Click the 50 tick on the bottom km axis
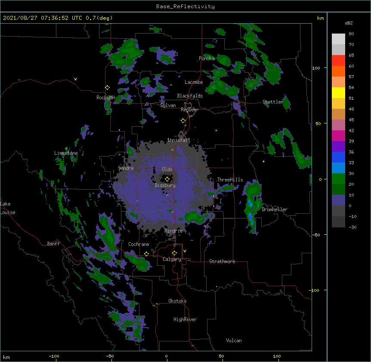The width and height of the screenshot is (371, 362). point(221,356)
